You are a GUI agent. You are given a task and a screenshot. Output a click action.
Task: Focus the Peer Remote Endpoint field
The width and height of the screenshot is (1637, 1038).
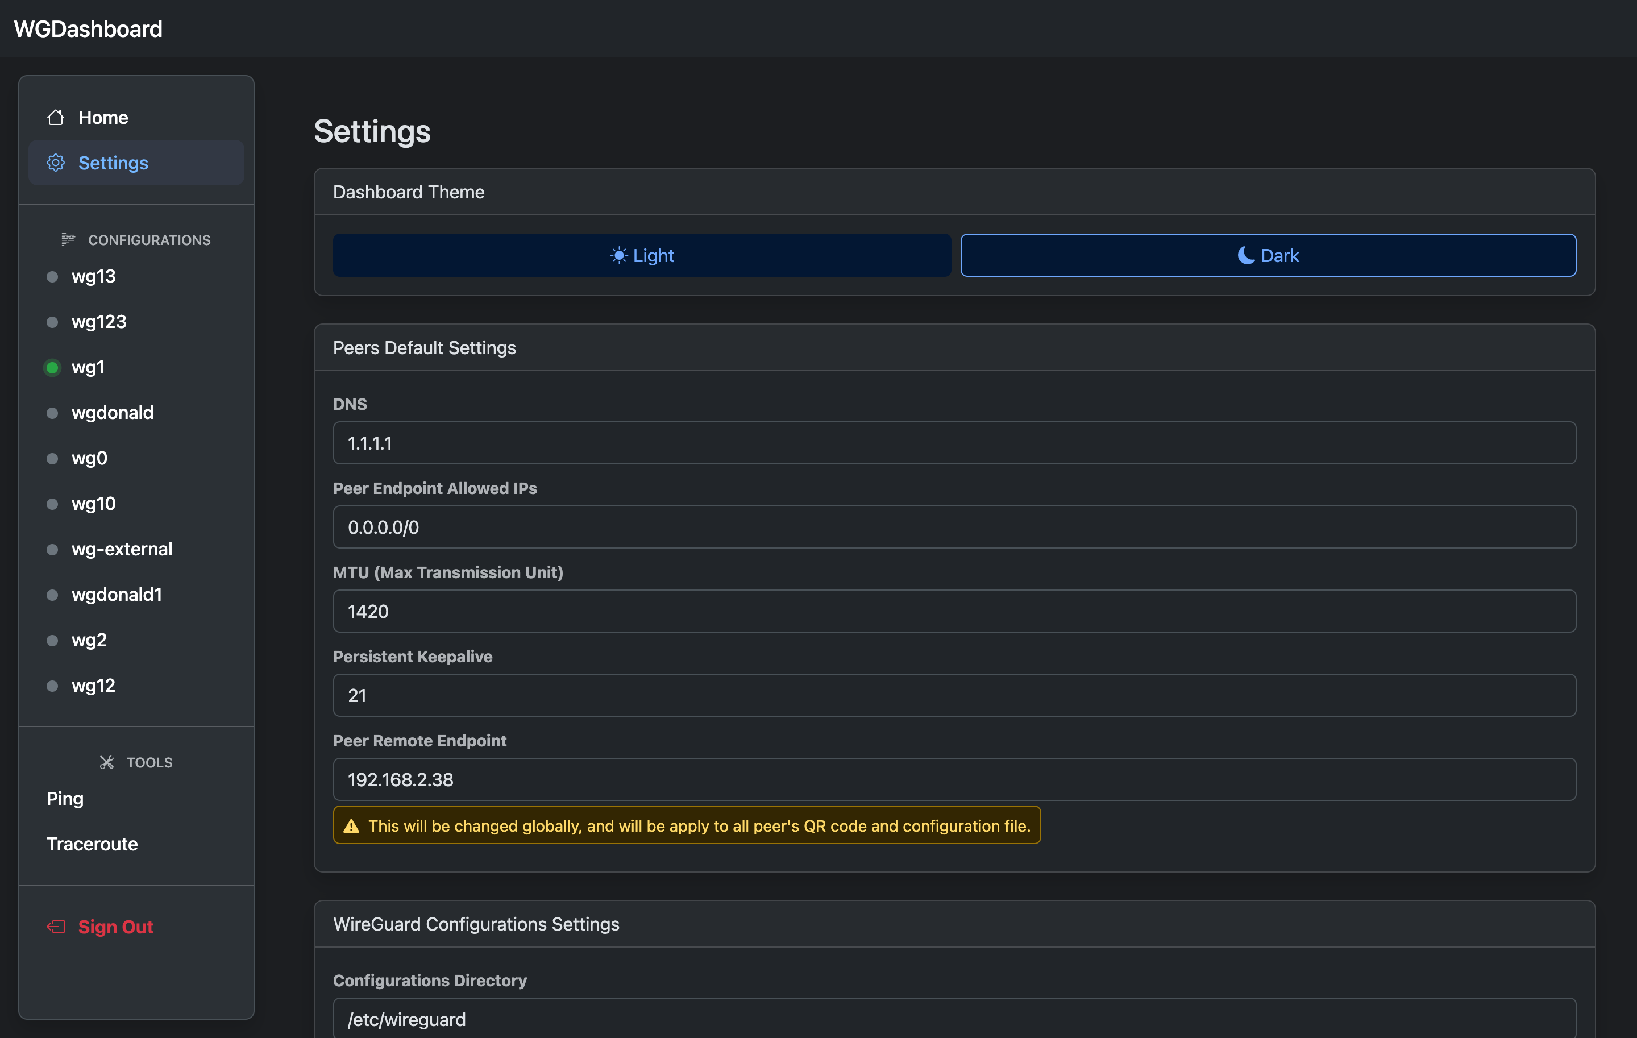(x=954, y=780)
